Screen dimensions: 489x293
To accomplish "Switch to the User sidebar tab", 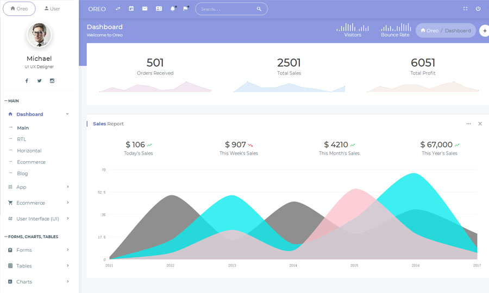I will [x=52, y=9].
